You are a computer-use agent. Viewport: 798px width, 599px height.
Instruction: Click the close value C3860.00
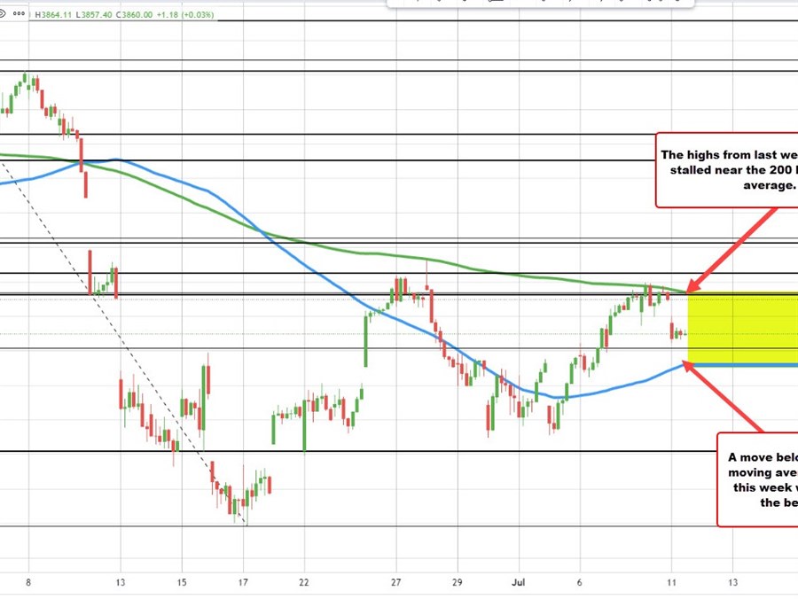[140, 15]
